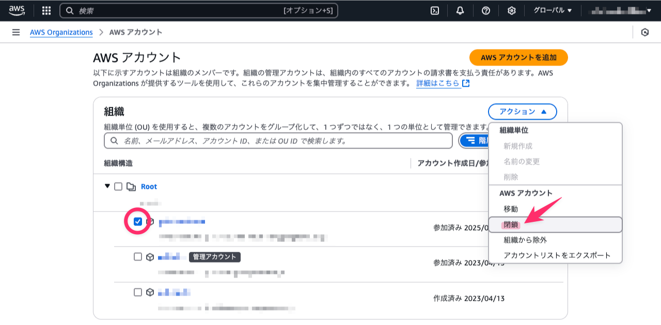Open the AWS home logo

coord(17,10)
